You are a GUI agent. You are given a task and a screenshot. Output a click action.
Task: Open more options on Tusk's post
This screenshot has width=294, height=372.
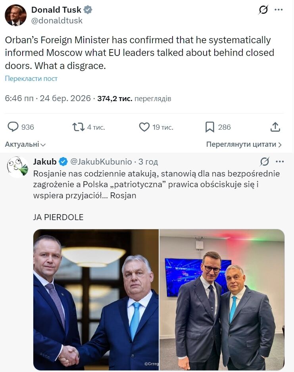pyautogui.click(x=279, y=10)
